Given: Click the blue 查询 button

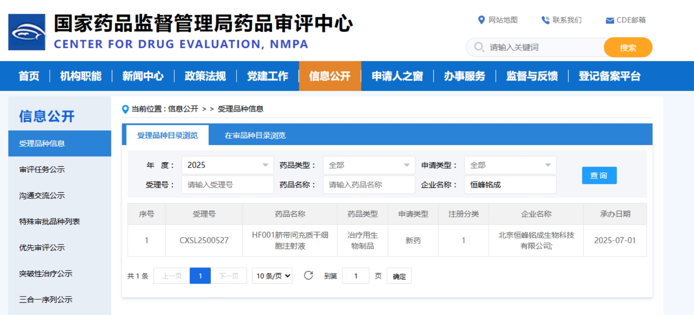Looking at the screenshot, I should tap(599, 176).
